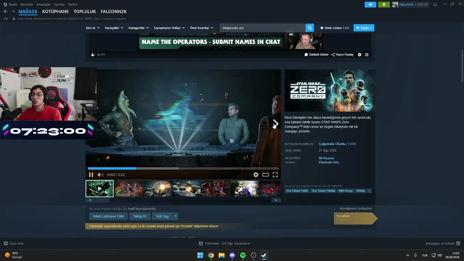
Task: Click İstek Listesine Ekle button
Action: click(x=108, y=216)
